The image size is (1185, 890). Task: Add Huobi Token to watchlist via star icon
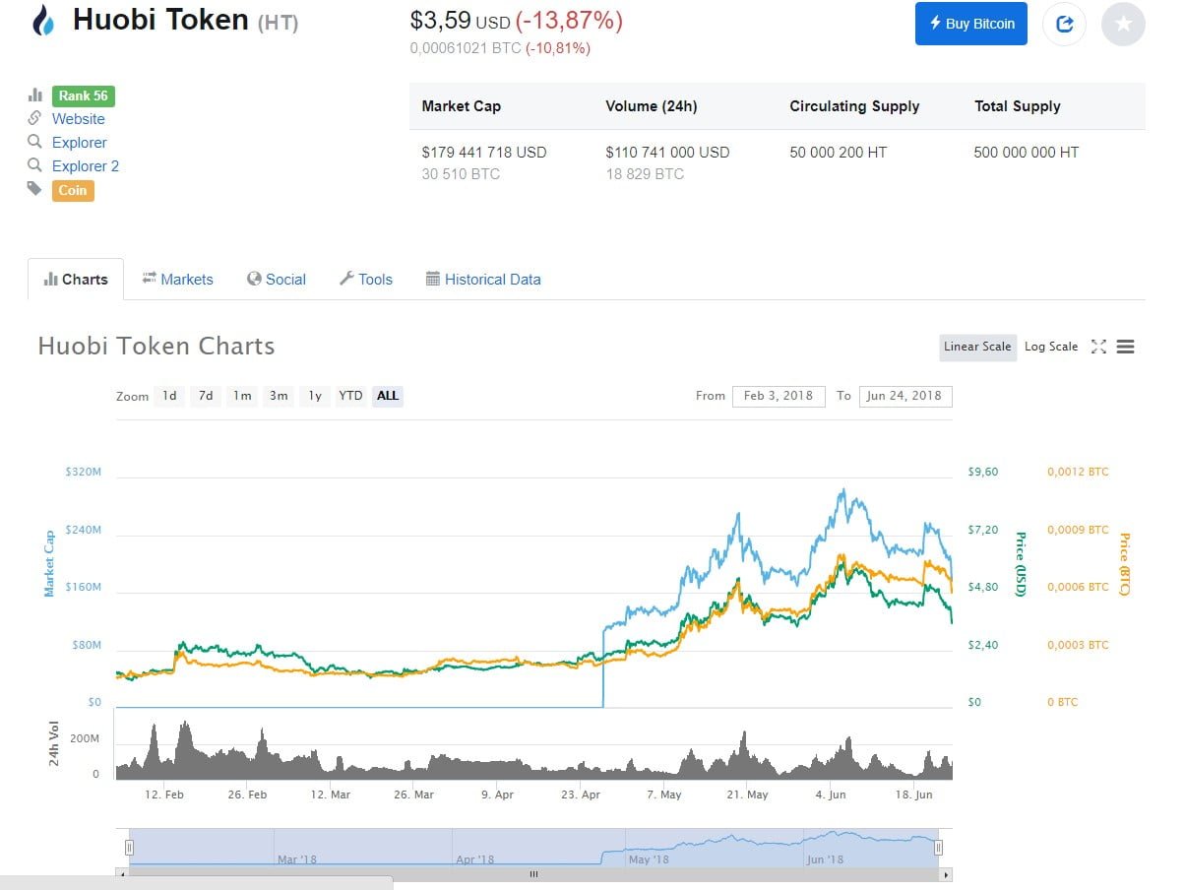[x=1123, y=24]
